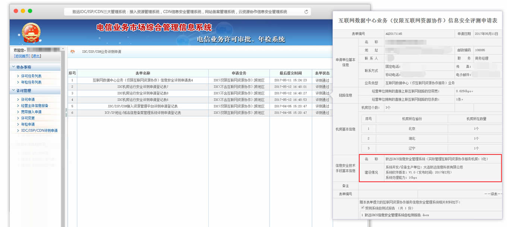
Task: Click the 返回首页 link
Action: click(x=22, y=56)
